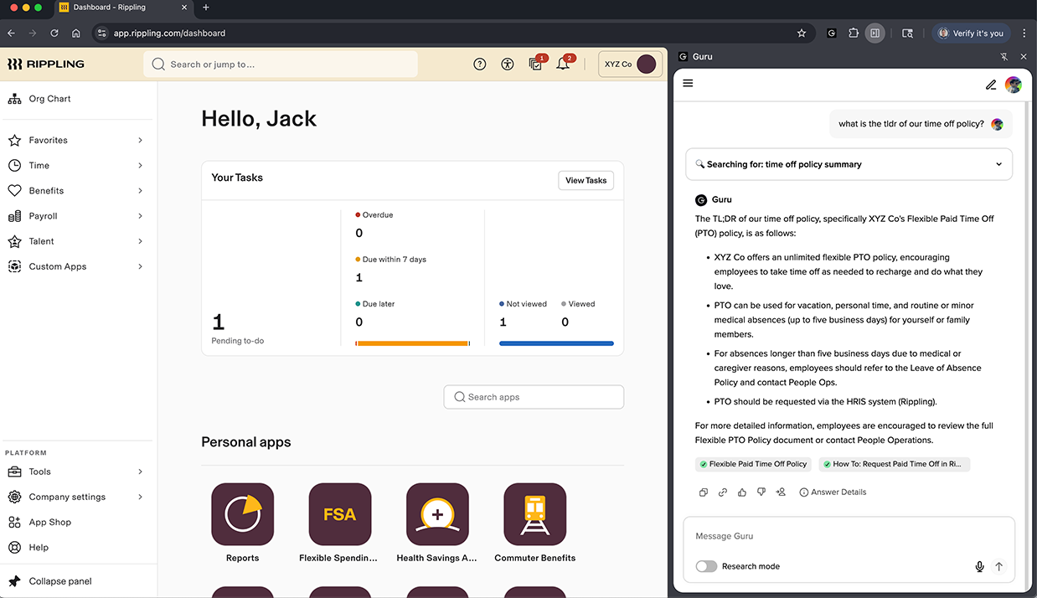The image size is (1037, 598).
Task: Click the Verify it's you profile button
Action: point(971,34)
